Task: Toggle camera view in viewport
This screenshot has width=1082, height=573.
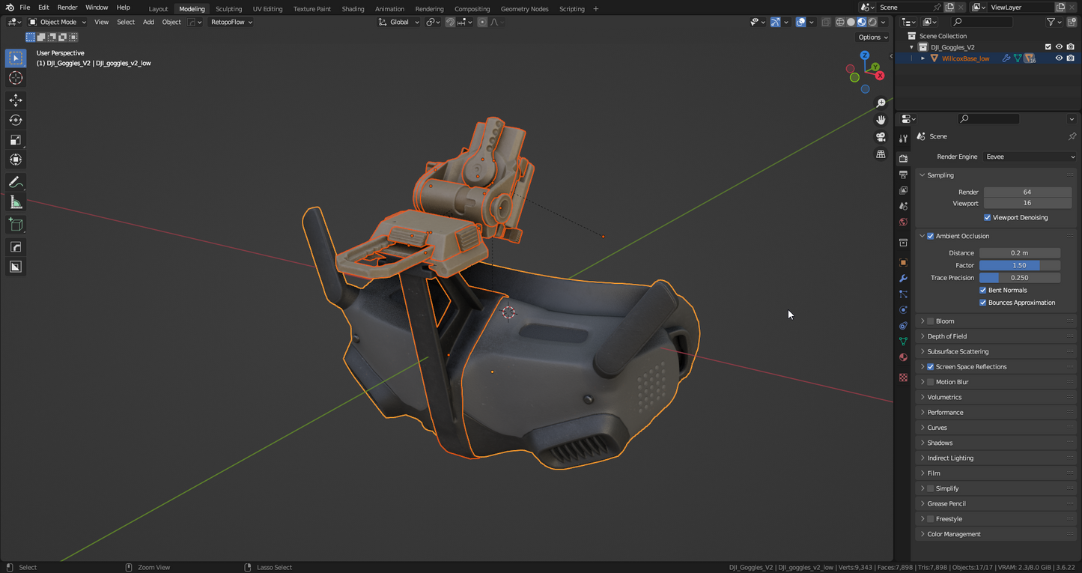Action: click(881, 137)
